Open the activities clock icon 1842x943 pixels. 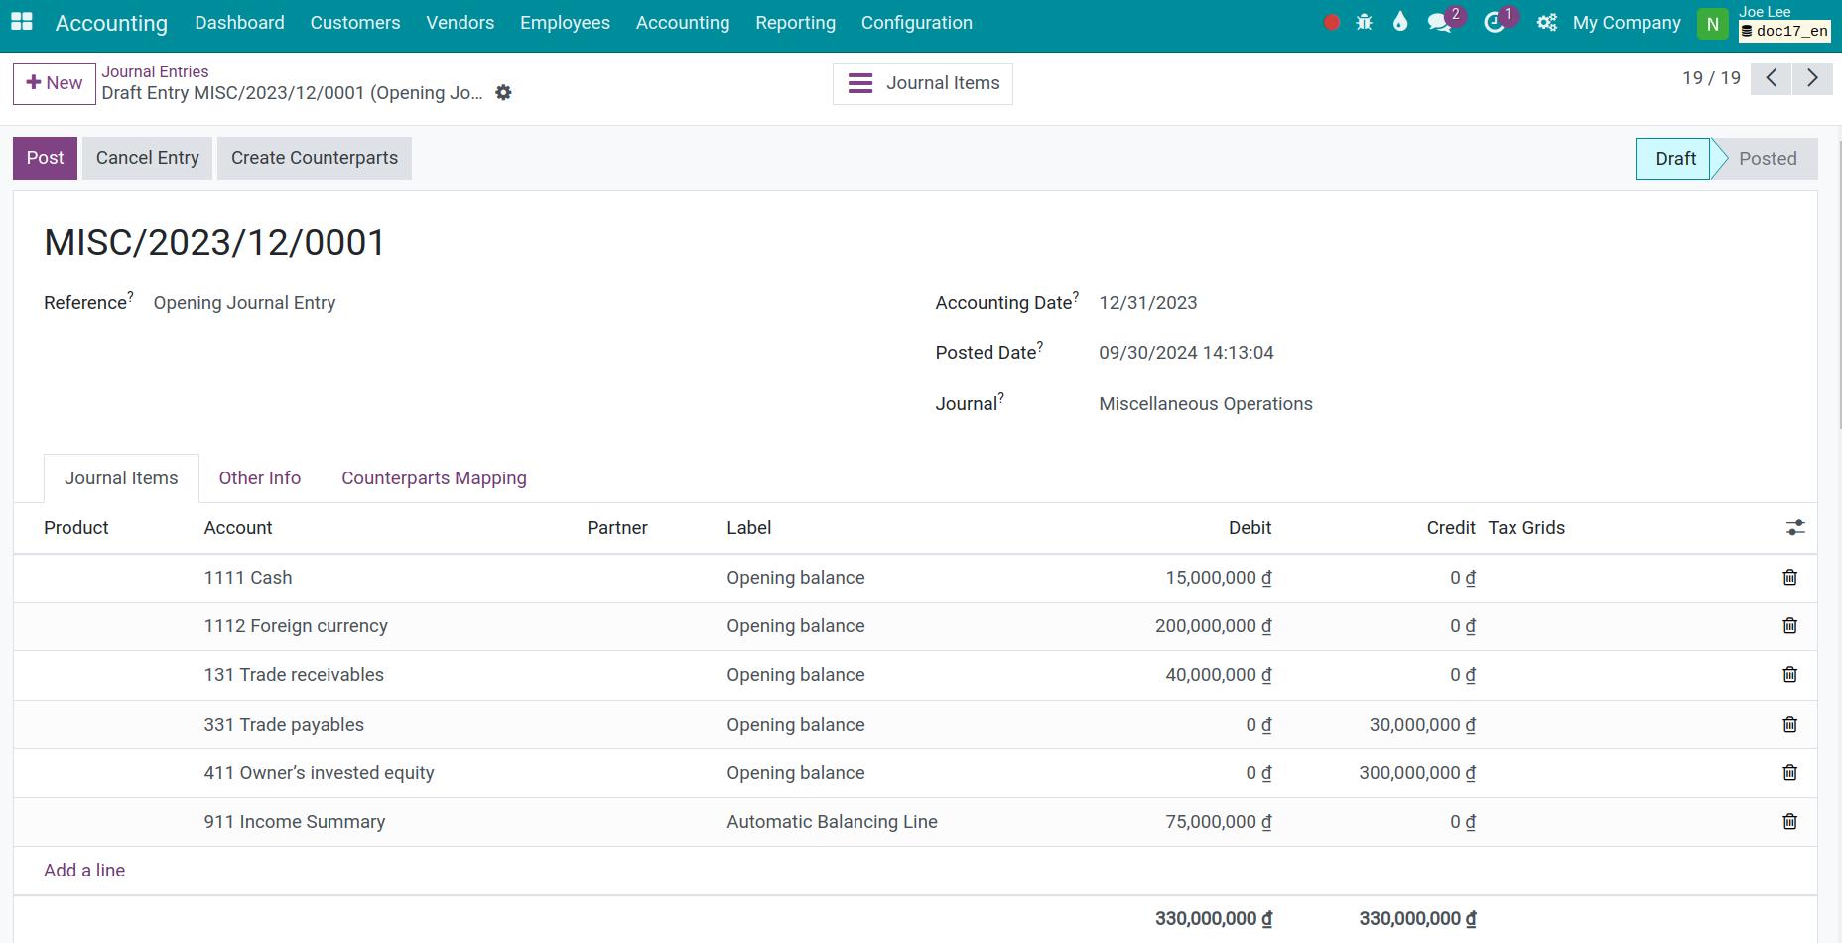[x=1494, y=23]
